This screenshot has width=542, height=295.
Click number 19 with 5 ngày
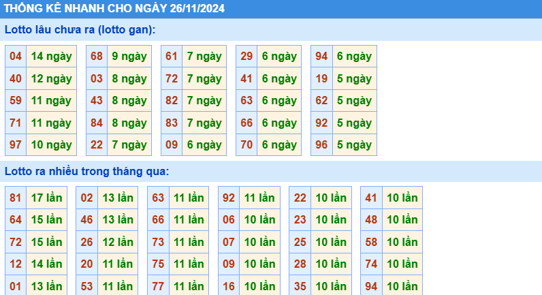click(x=321, y=79)
